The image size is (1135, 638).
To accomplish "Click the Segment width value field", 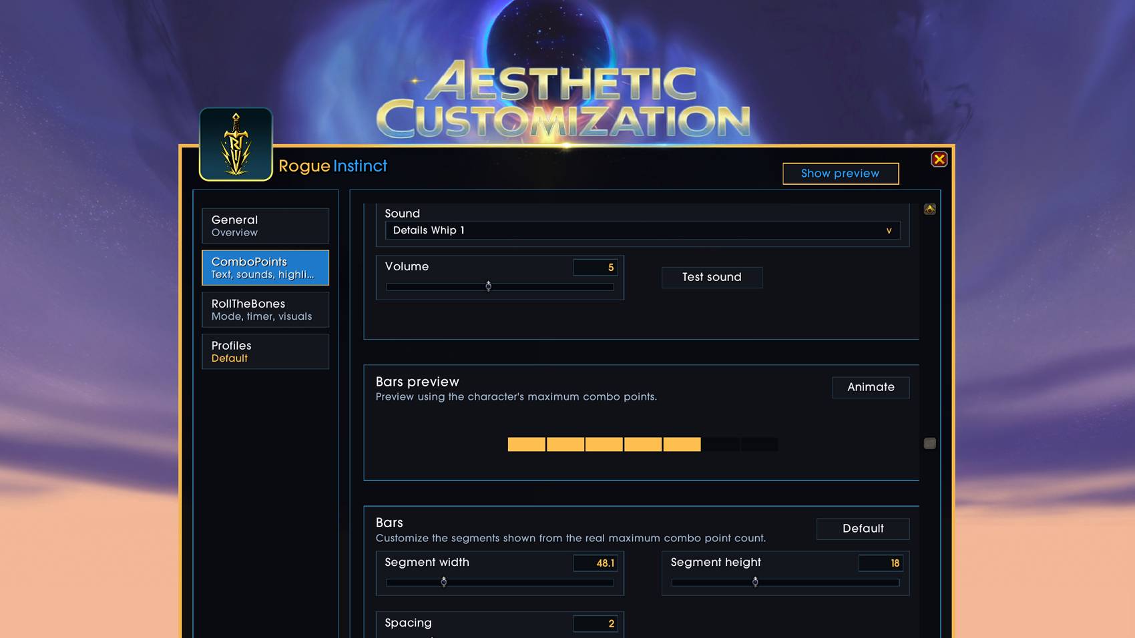I will [595, 563].
